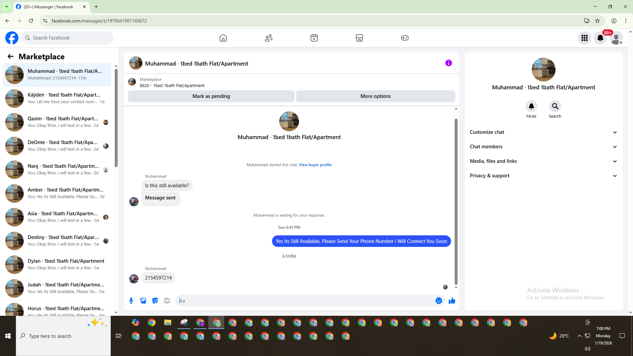The image size is (633, 356).
Task: Open the sticker picker icon
Action: (x=155, y=301)
